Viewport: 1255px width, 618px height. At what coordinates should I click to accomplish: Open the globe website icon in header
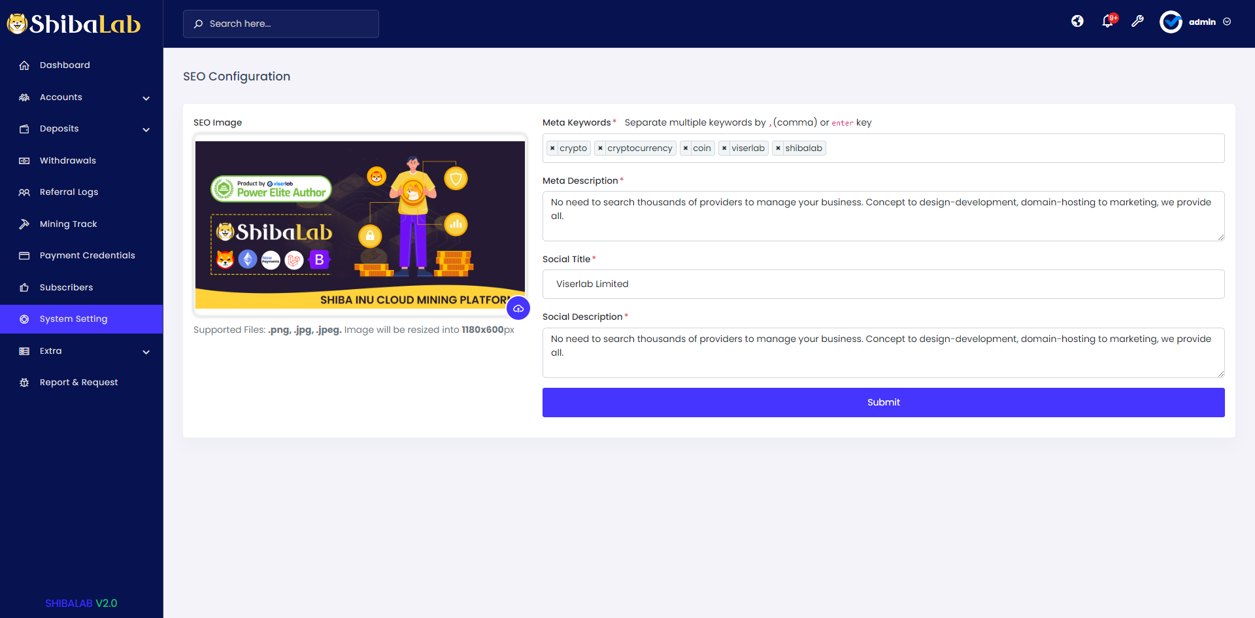[1077, 22]
